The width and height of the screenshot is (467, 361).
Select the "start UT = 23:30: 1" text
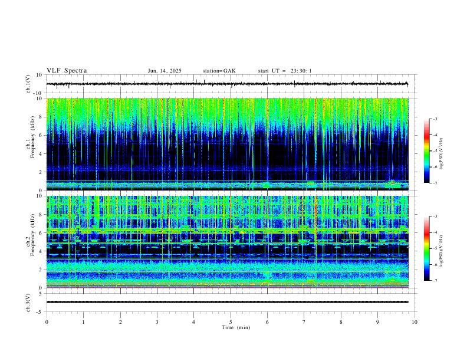(x=285, y=71)
